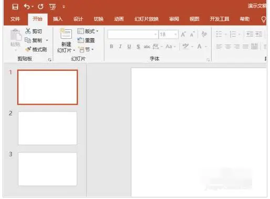Click 复制 (Copy) button
Image resolution: width=270 pixels, height=199 pixels.
click(34, 40)
